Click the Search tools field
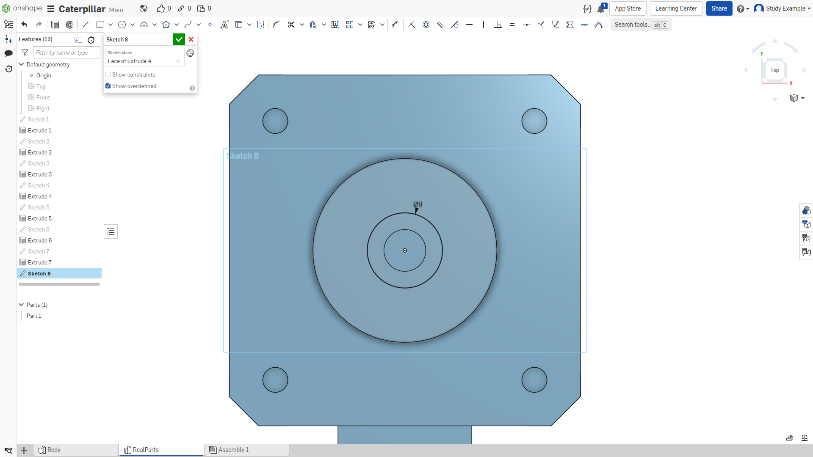 [x=641, y=25]
